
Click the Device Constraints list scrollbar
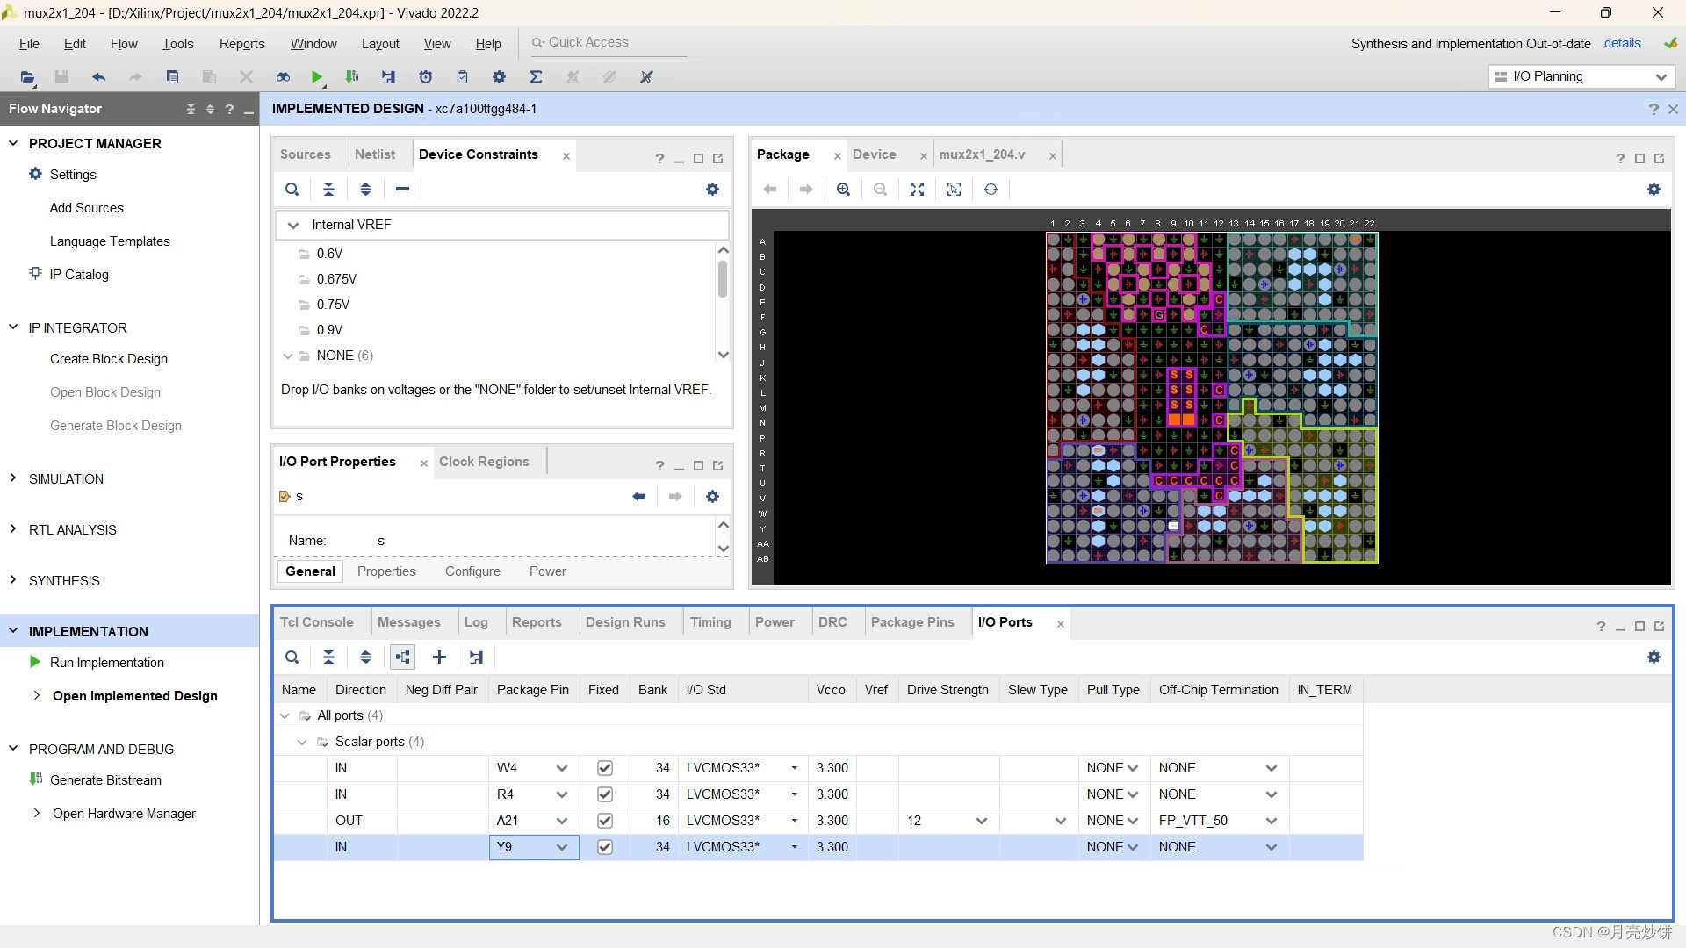[x=724, y=281]
